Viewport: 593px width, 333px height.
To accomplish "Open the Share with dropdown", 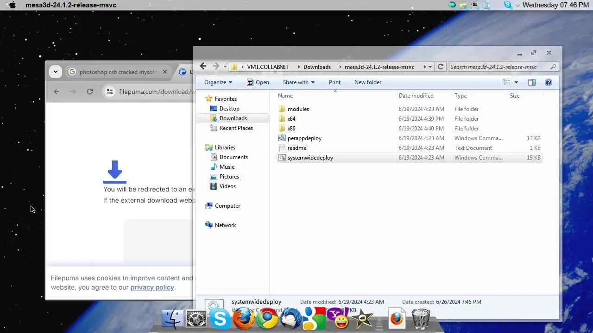I will click(x=298, y=82).
